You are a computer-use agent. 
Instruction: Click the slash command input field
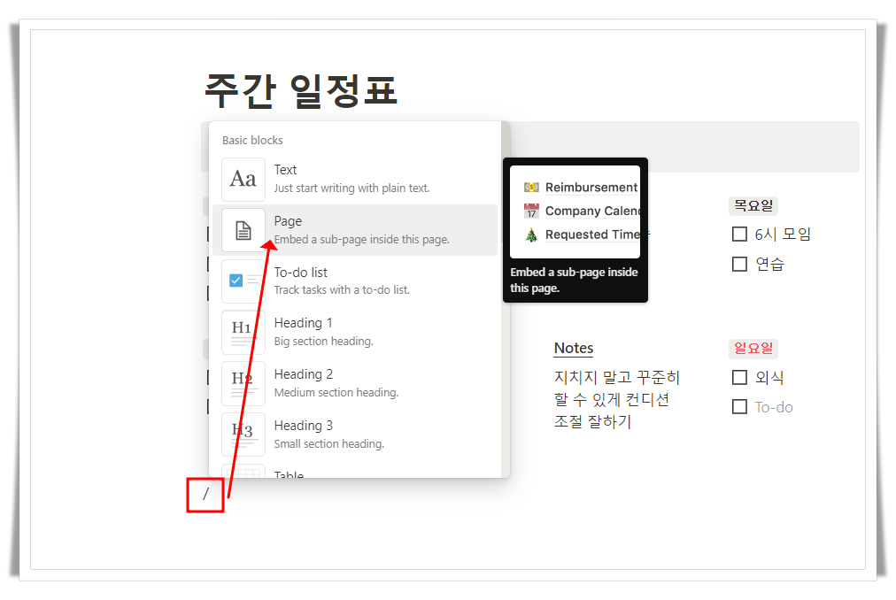pyautogui.click(x=205, y=495)
